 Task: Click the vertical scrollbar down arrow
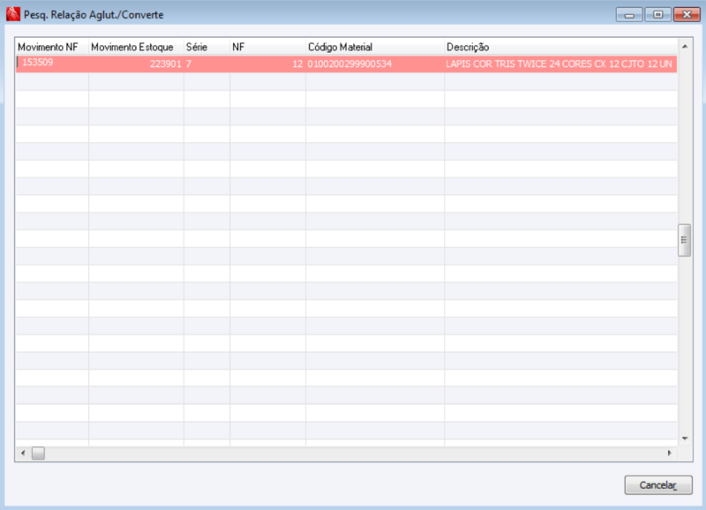click(685, 438)
